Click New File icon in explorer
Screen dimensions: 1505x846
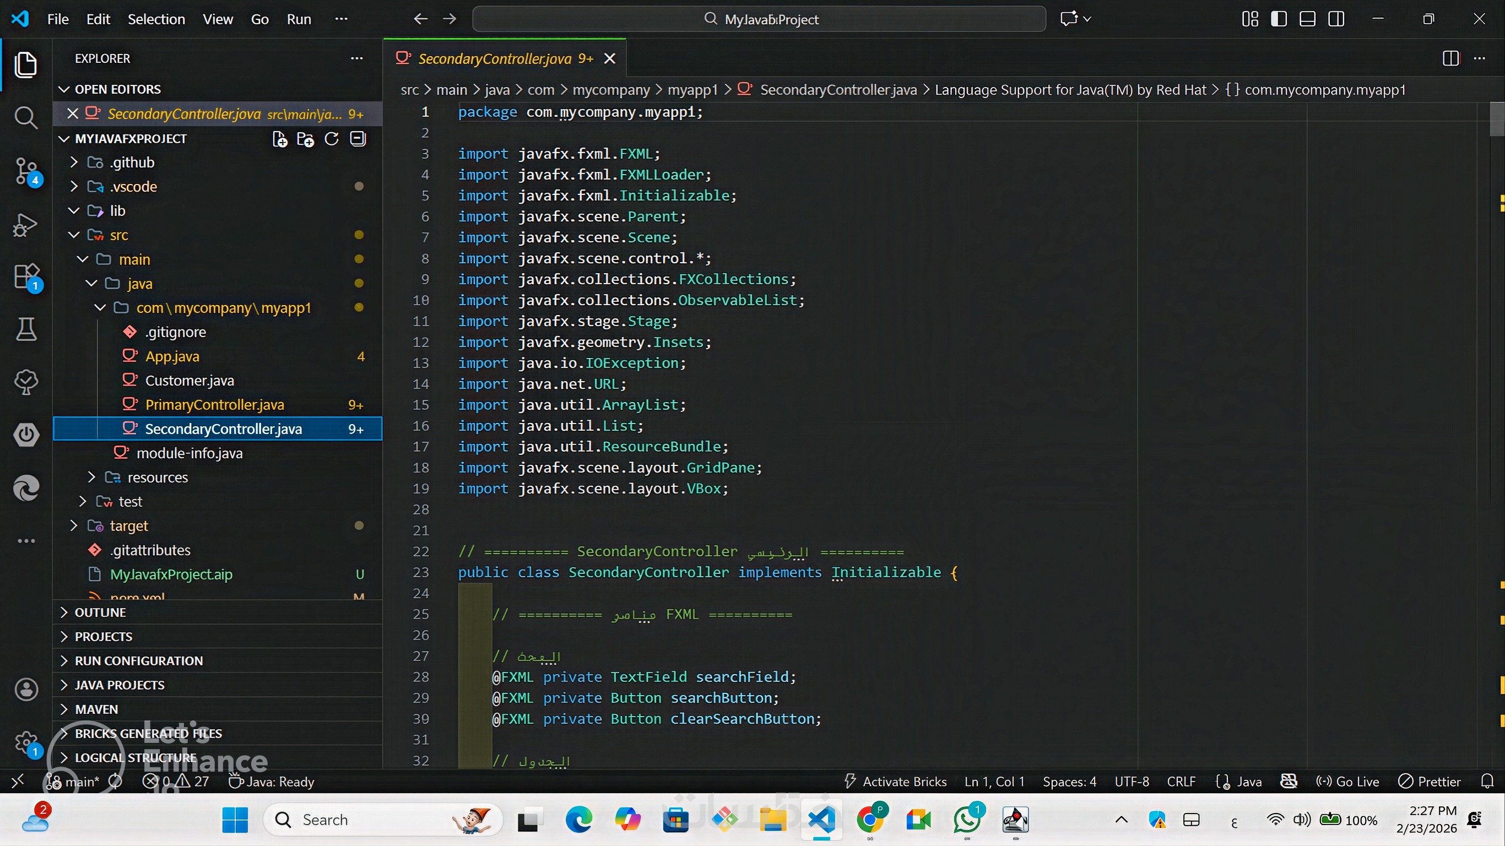280,139
